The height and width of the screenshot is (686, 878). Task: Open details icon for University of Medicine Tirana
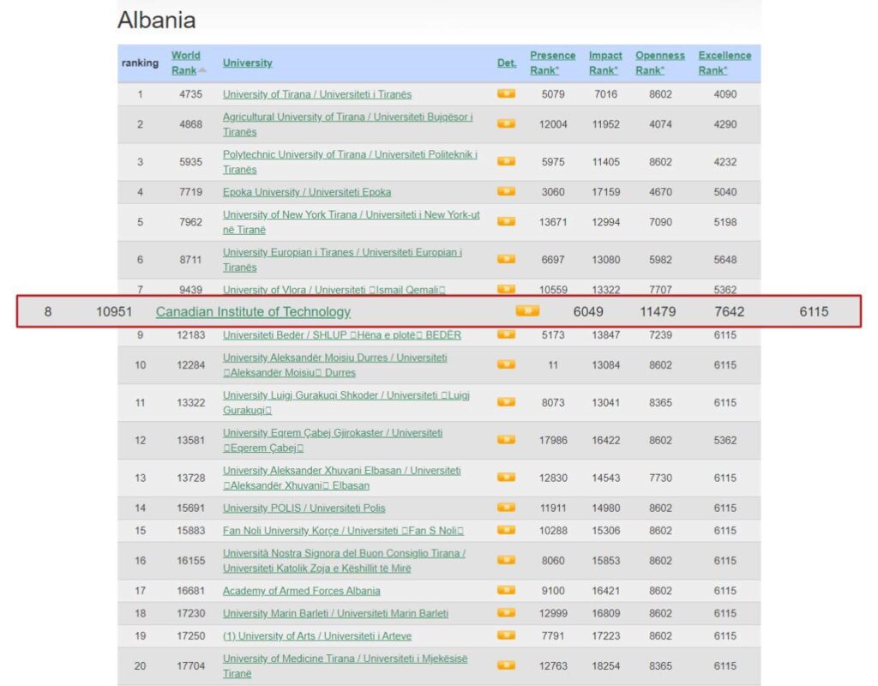[506, 665]
